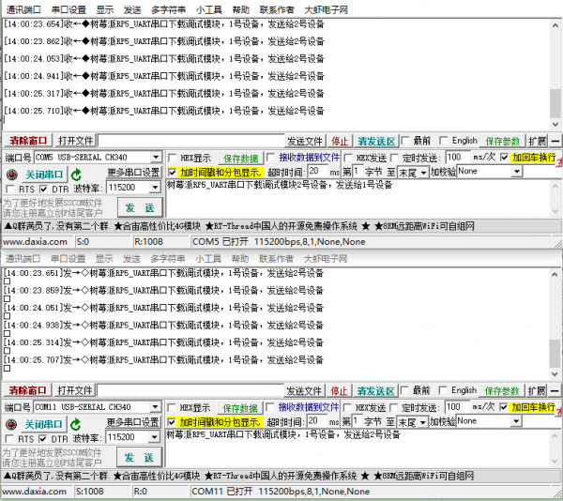The height and width of the screenshot is (501, 563).
Task: Click the green refresh icon in COM5 window
Action: point(76,175)
